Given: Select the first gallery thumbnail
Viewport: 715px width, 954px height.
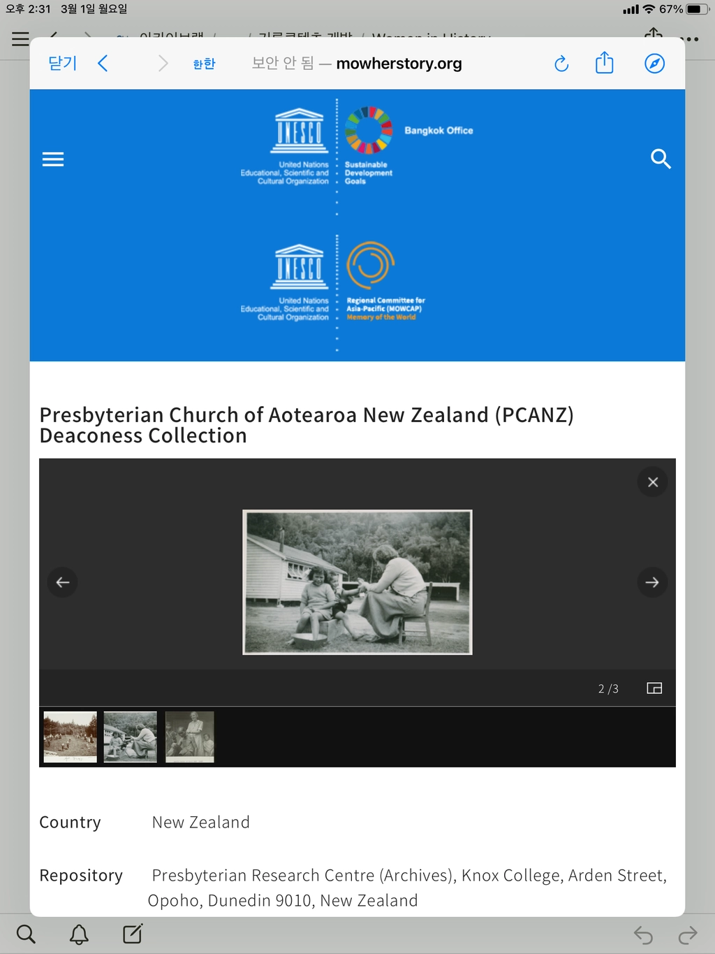Looking at the screenshot, I should tap(71, 737).
